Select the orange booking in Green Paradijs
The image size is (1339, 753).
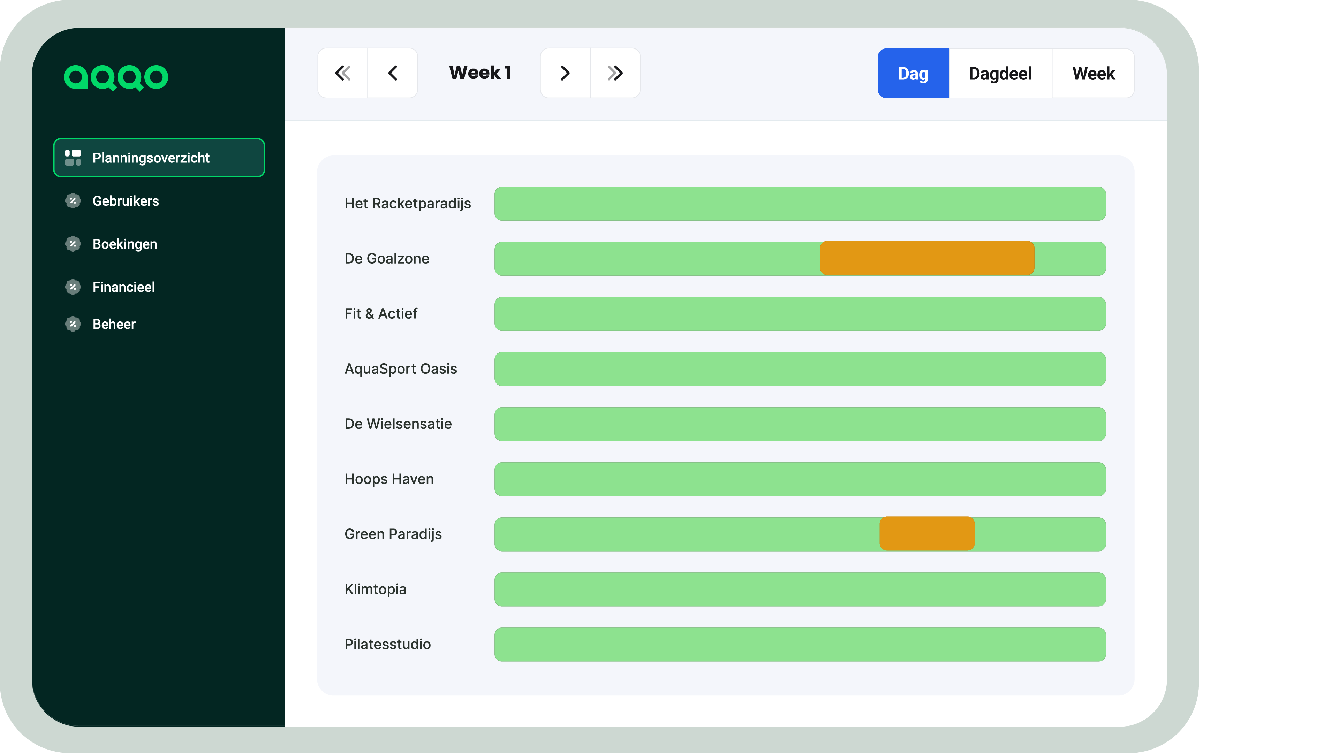927,534
